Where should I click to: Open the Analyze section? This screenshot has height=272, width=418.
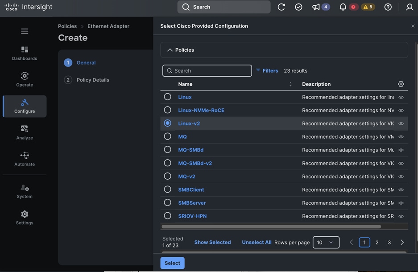[25, 132]
